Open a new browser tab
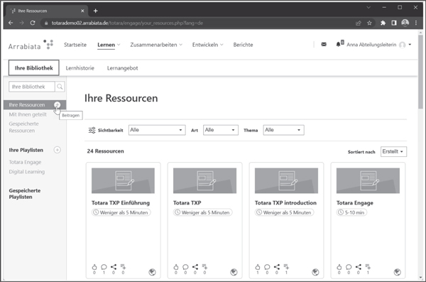Screen dimensions: 426x282 [95, 11]
